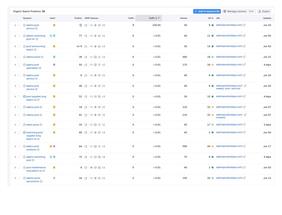View SERP snapshot for adam pools row
The width and height of the screenshot is (282, 215).
tap(86, 125)
